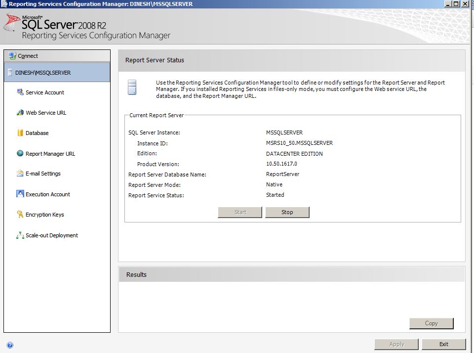
Task: Click the Execution Account icon
Action: (x=20, y=194)
